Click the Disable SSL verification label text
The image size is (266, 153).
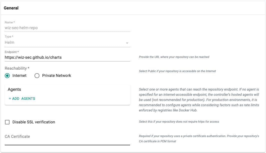tap(34, 122)
